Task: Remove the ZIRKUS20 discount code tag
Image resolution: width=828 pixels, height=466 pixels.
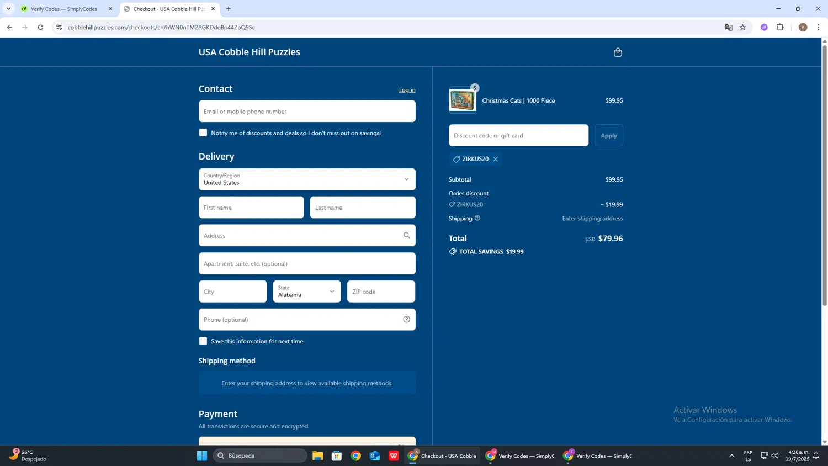Action: coord(495,159)
